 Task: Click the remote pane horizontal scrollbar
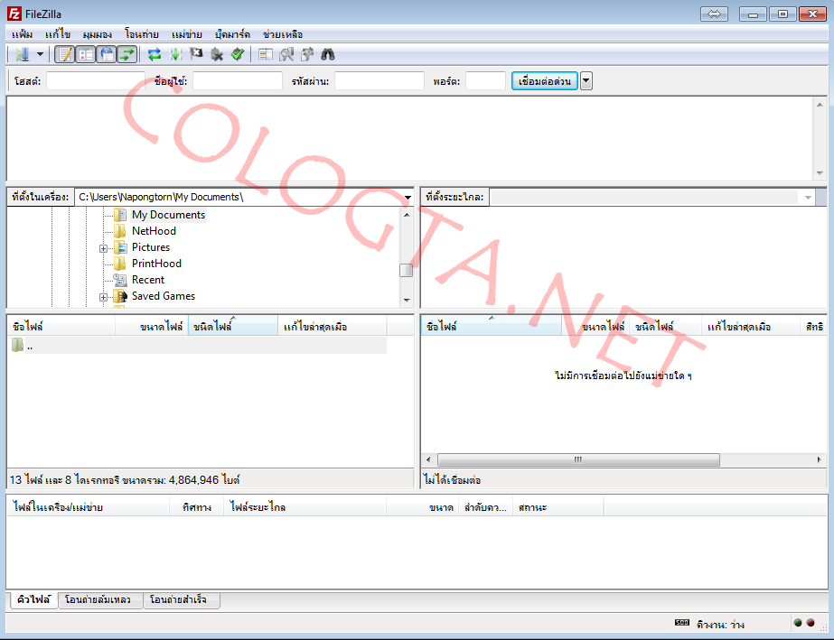tap(578, 459)
